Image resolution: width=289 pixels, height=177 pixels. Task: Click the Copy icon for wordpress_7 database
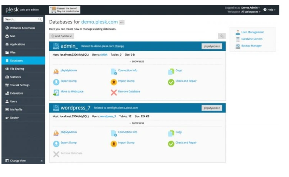coord(171,133)
